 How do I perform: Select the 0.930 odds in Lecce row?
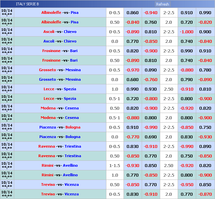coord(150,89)
